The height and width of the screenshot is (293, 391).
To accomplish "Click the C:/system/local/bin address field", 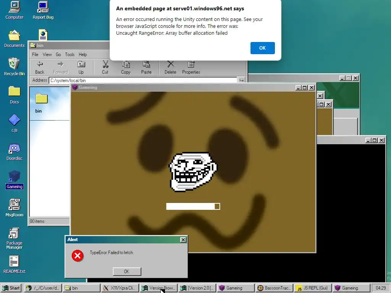I will click(143, 80).
